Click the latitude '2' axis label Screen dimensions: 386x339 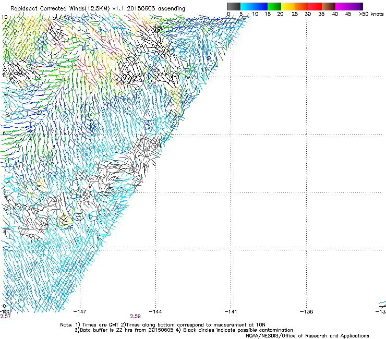(4, 248)
